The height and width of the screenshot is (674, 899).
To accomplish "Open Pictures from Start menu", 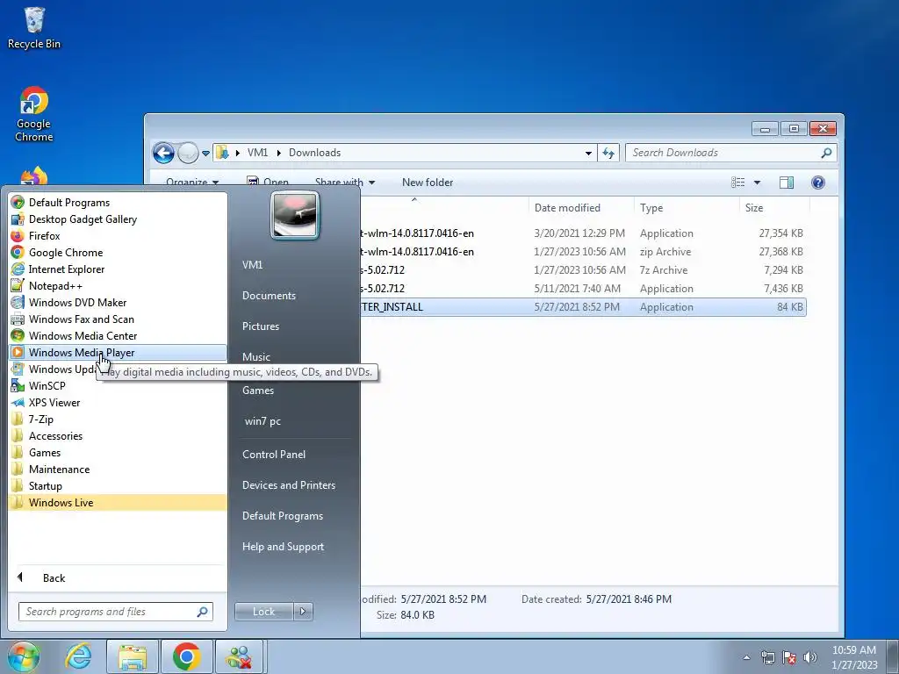I will [x=260, y=326].
